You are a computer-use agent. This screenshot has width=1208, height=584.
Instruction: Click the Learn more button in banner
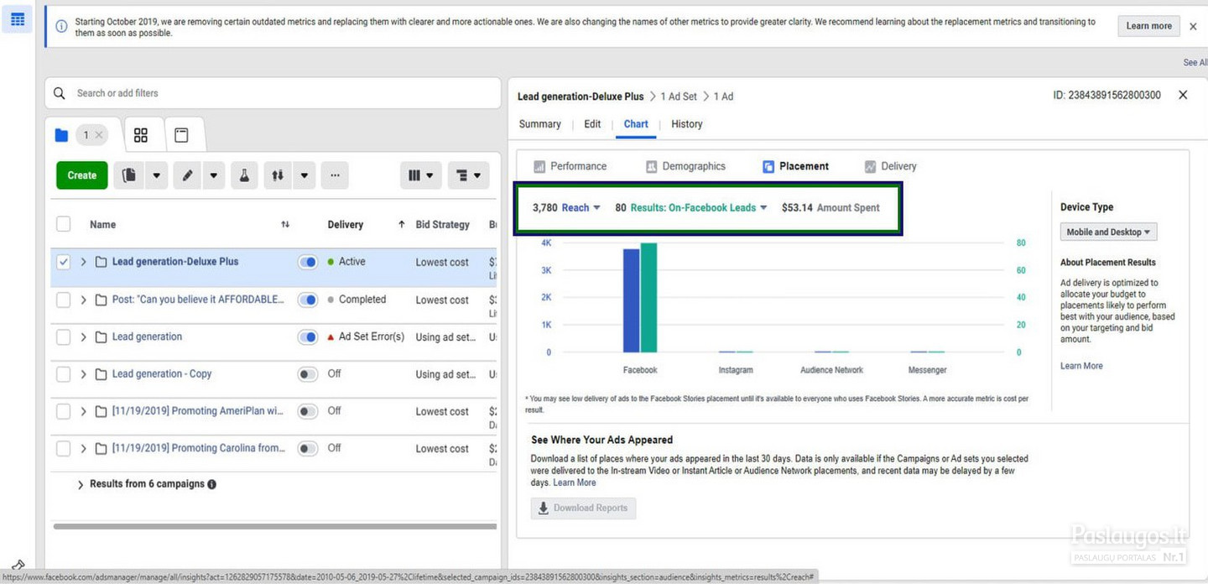coord(1148,26)
